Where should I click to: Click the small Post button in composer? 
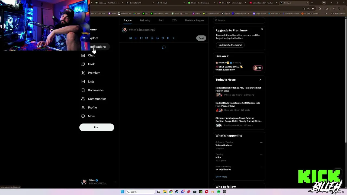point(201,38)
